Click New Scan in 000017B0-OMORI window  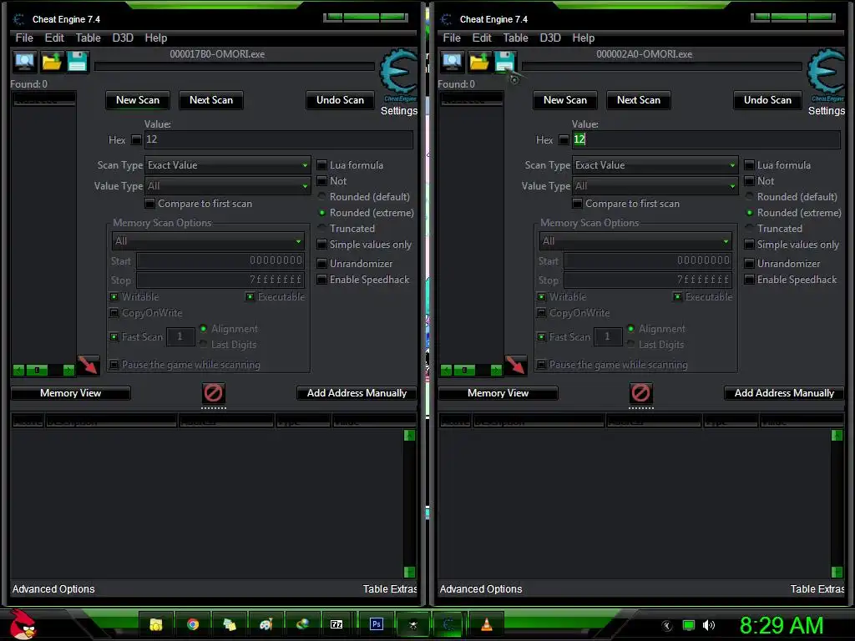click(138, 100)
